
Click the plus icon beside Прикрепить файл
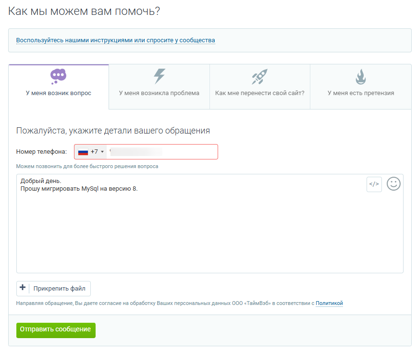click(x=23, y=288)
